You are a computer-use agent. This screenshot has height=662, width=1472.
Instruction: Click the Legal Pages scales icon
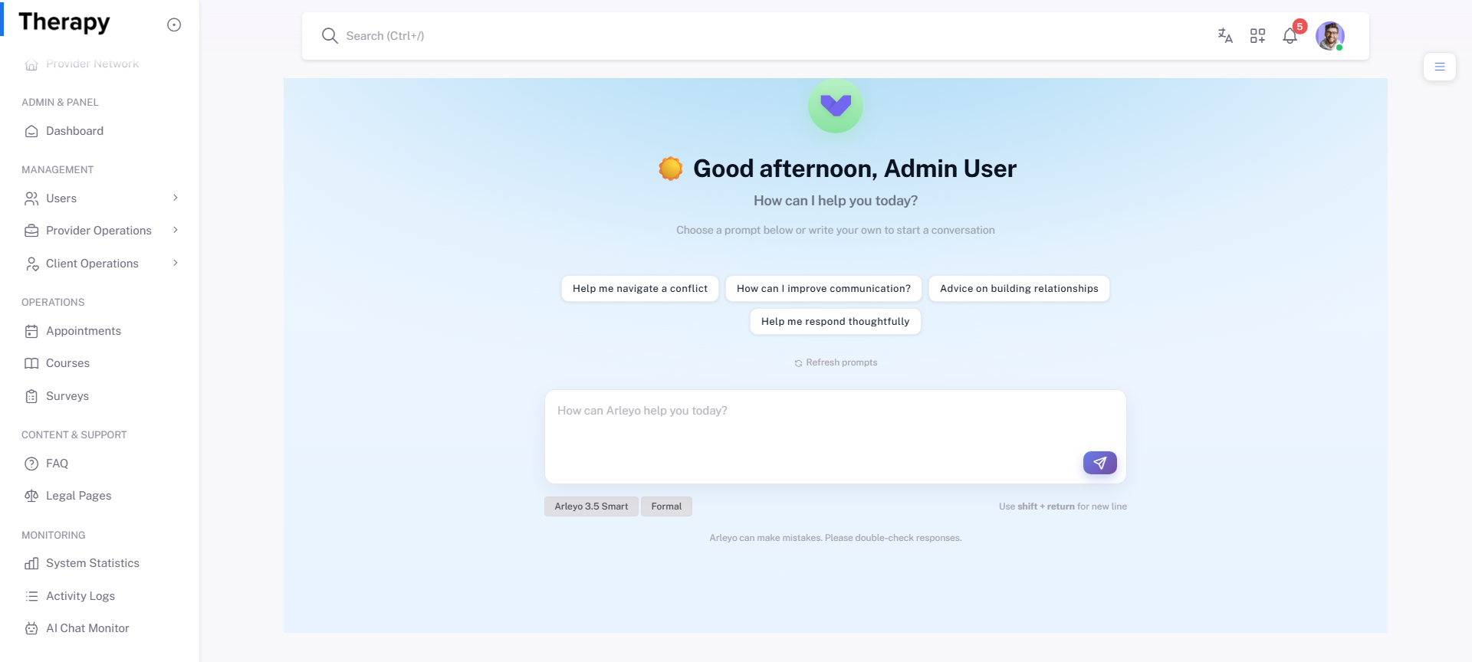31,496
